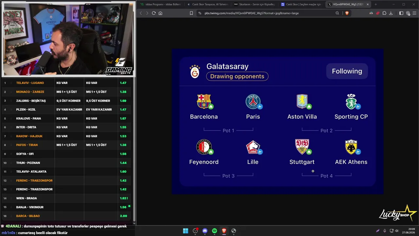
Task: Open the browser home page
Action: tap(160, 13)
